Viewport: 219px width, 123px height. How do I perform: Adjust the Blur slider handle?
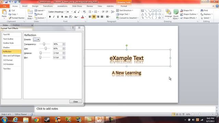(x=40, y=57)
